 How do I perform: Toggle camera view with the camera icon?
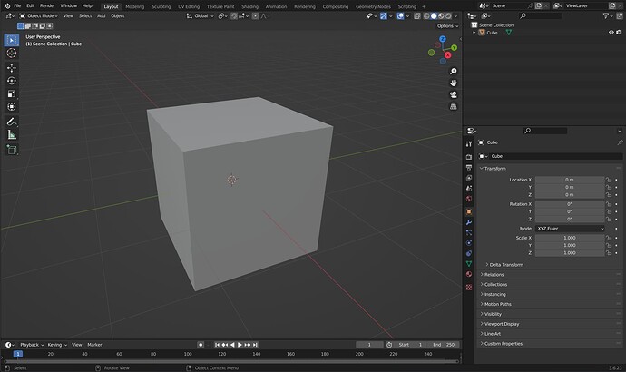click(453, 93)
